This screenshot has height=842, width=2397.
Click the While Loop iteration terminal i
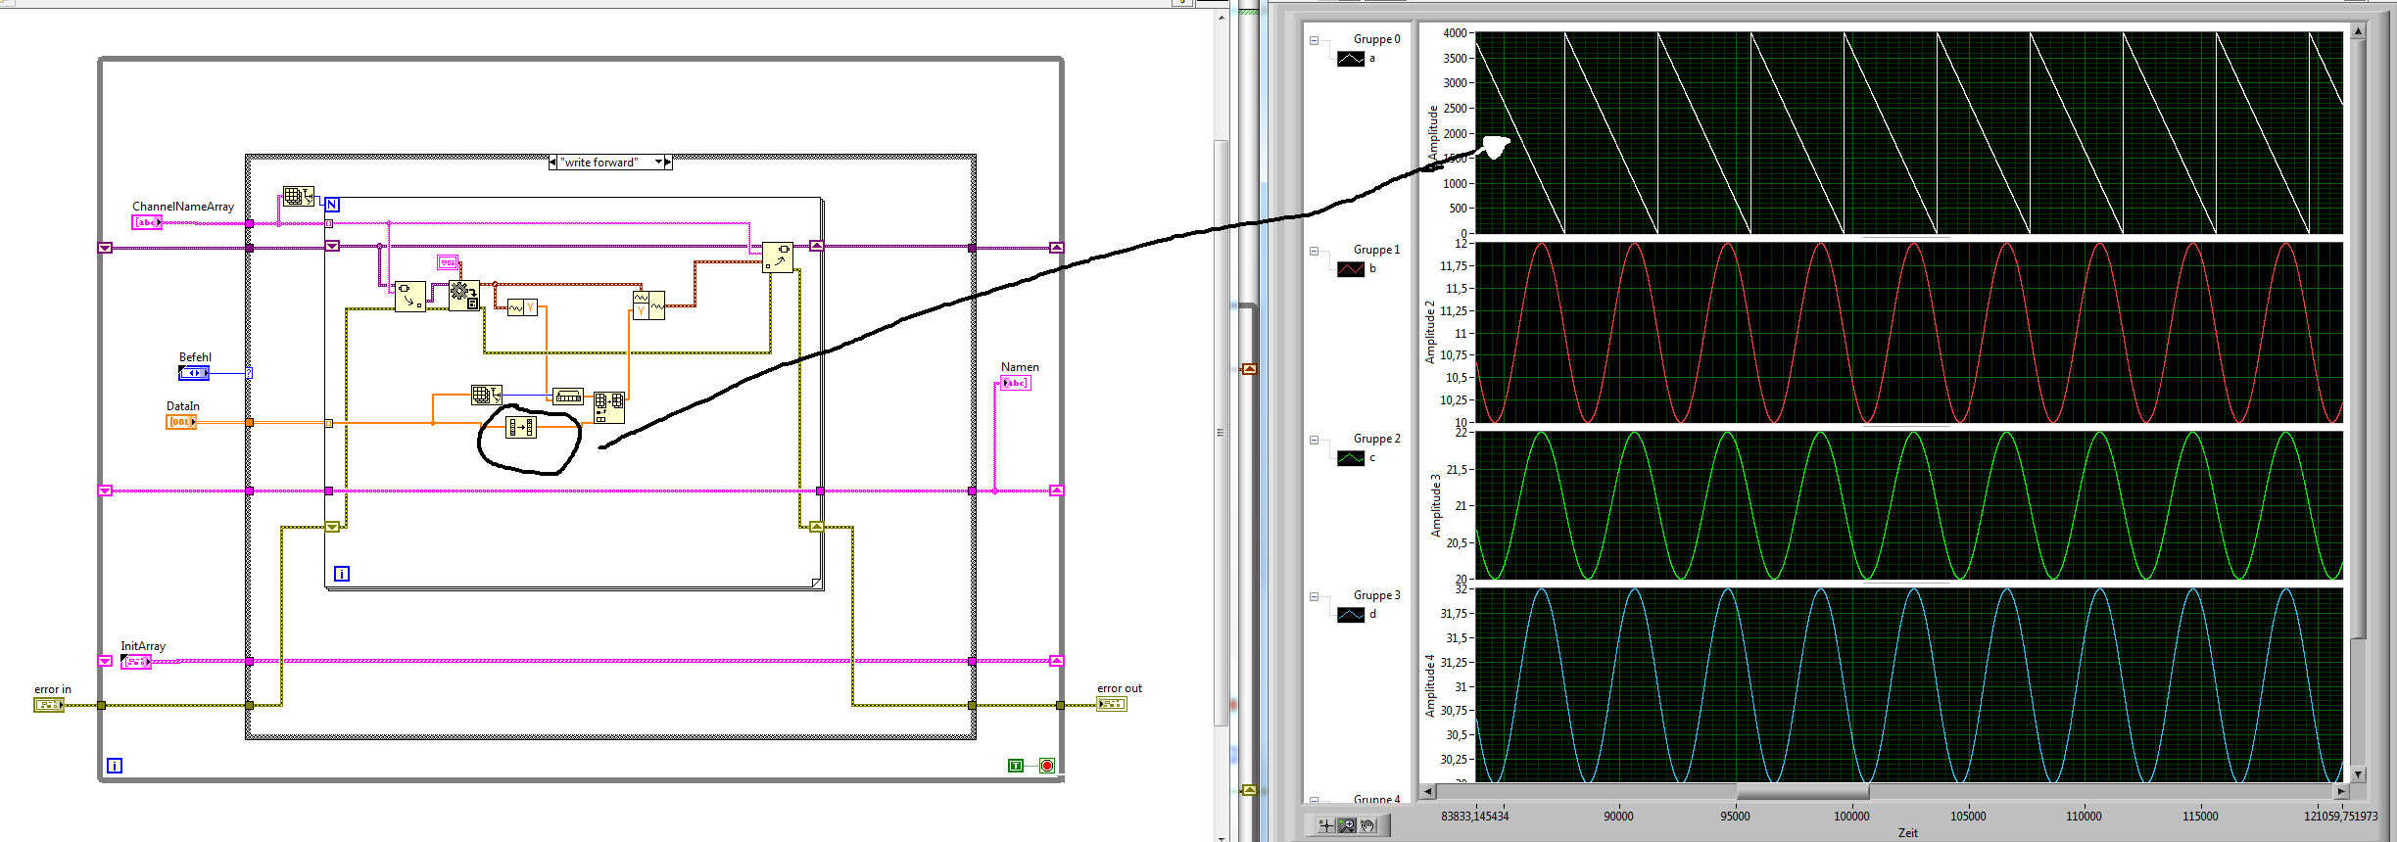pyautogui.click(x=115, y=766)
